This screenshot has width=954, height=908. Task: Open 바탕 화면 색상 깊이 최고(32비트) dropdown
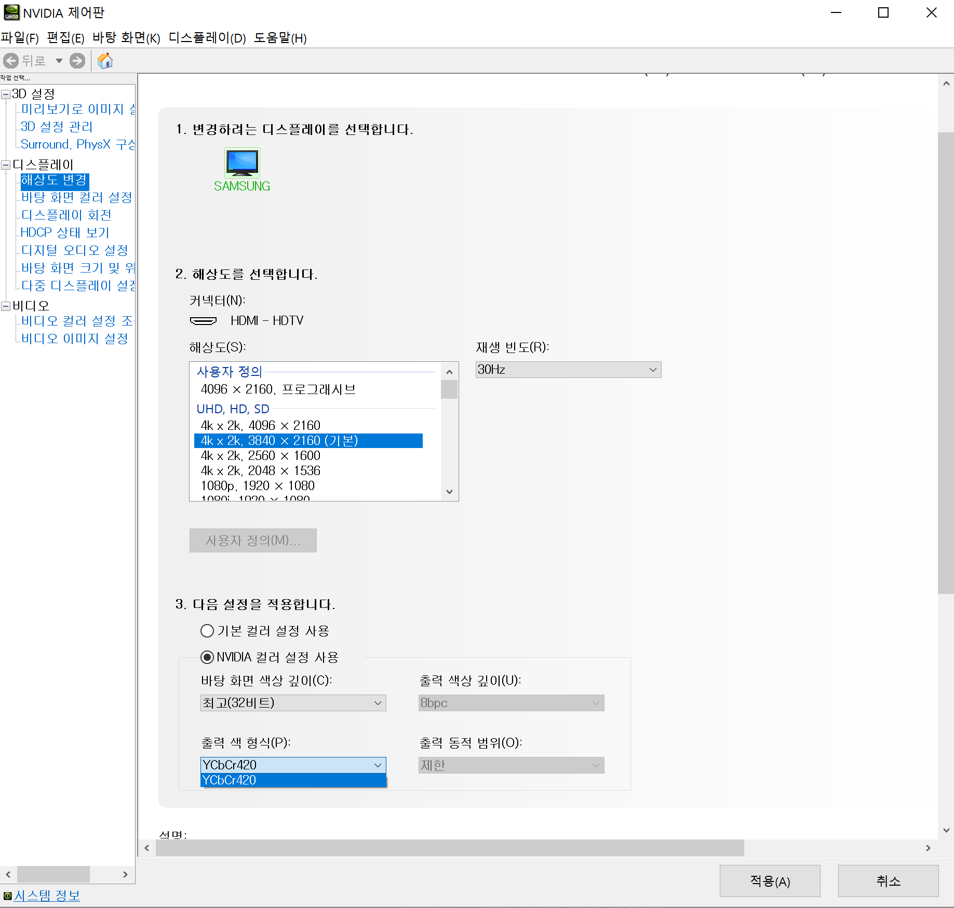click(x=293, y=703)
